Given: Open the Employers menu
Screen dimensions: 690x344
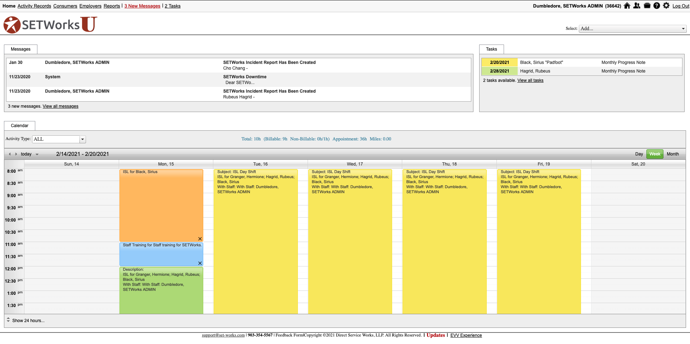Looking at the screenshot, I should click(x=90, y=6).
